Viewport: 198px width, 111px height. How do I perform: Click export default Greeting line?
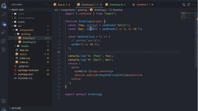(84, 94)
